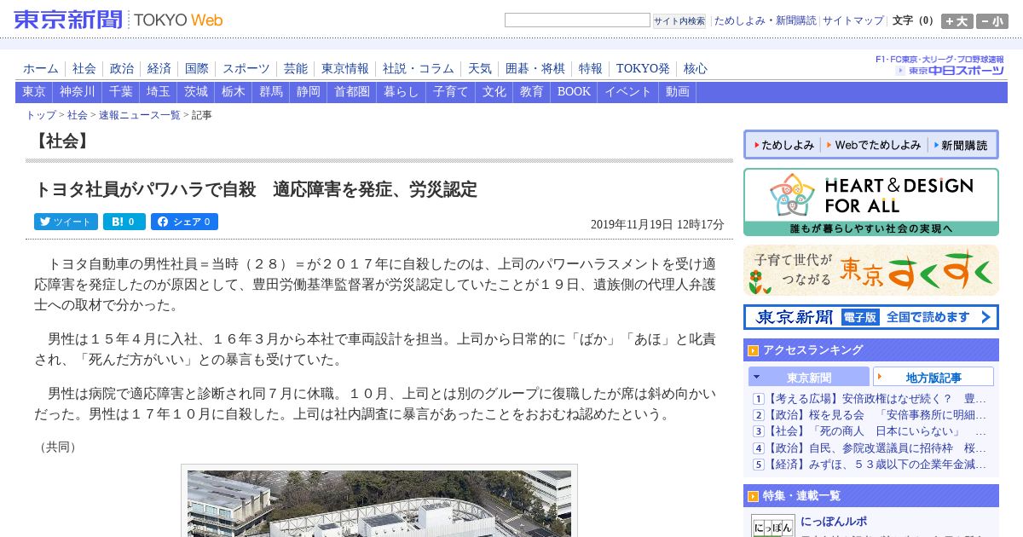Select 千葉 in the regional bar
Image resolution: width=1023 pixels, height=537 pixels.
point(121,92)
